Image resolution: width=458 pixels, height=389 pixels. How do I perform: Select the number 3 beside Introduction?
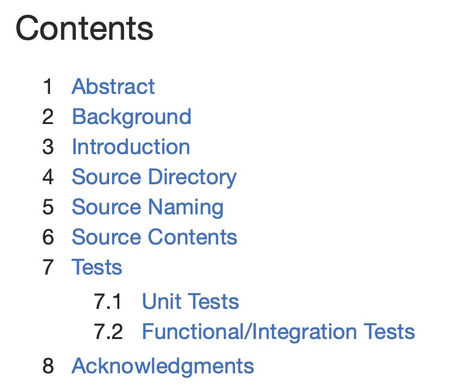(x=48, y=147)
